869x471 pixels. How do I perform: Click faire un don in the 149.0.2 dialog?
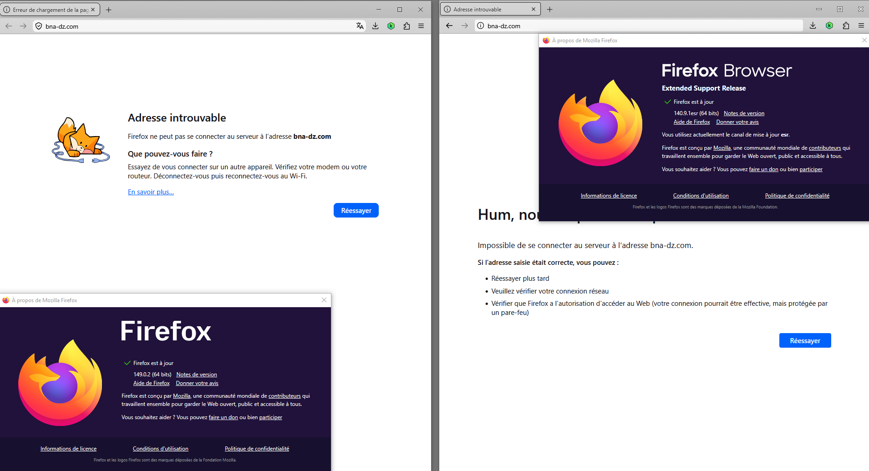pyautogui.click(x=223, y=417)
